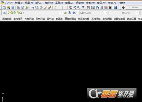This screenshot has width=142, height=102.
Task: Click the Zoom Previous icon
Action: tap(83, 7)
